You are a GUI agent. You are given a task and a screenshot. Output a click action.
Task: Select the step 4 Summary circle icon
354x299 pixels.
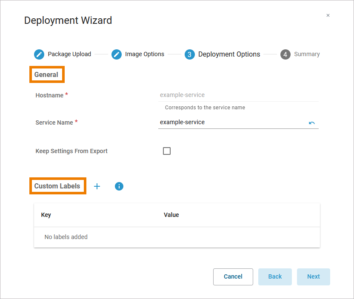coord(285,54)
